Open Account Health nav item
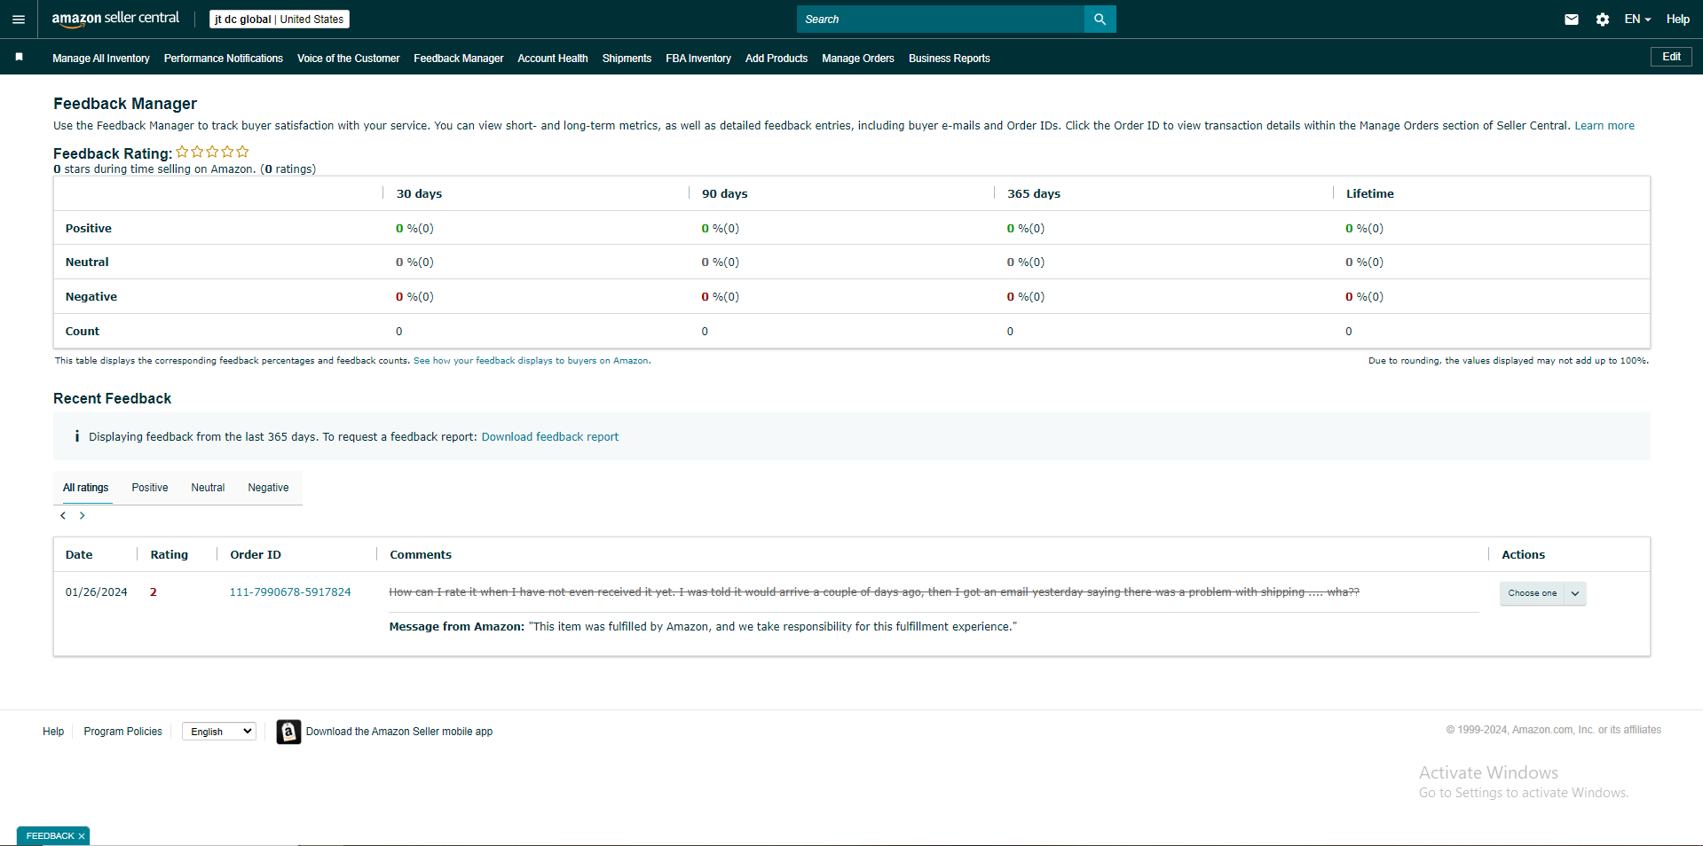The width and height of the screenshot is (1703, 846). (553, 59)
